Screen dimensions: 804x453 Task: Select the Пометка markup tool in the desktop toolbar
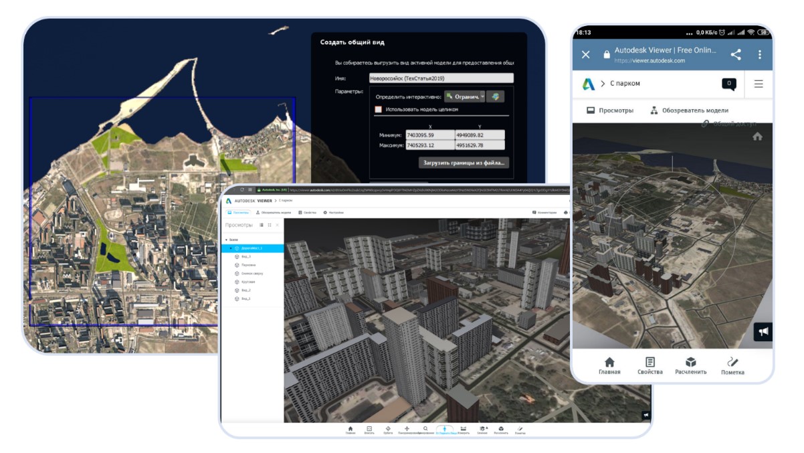point(520,430)
